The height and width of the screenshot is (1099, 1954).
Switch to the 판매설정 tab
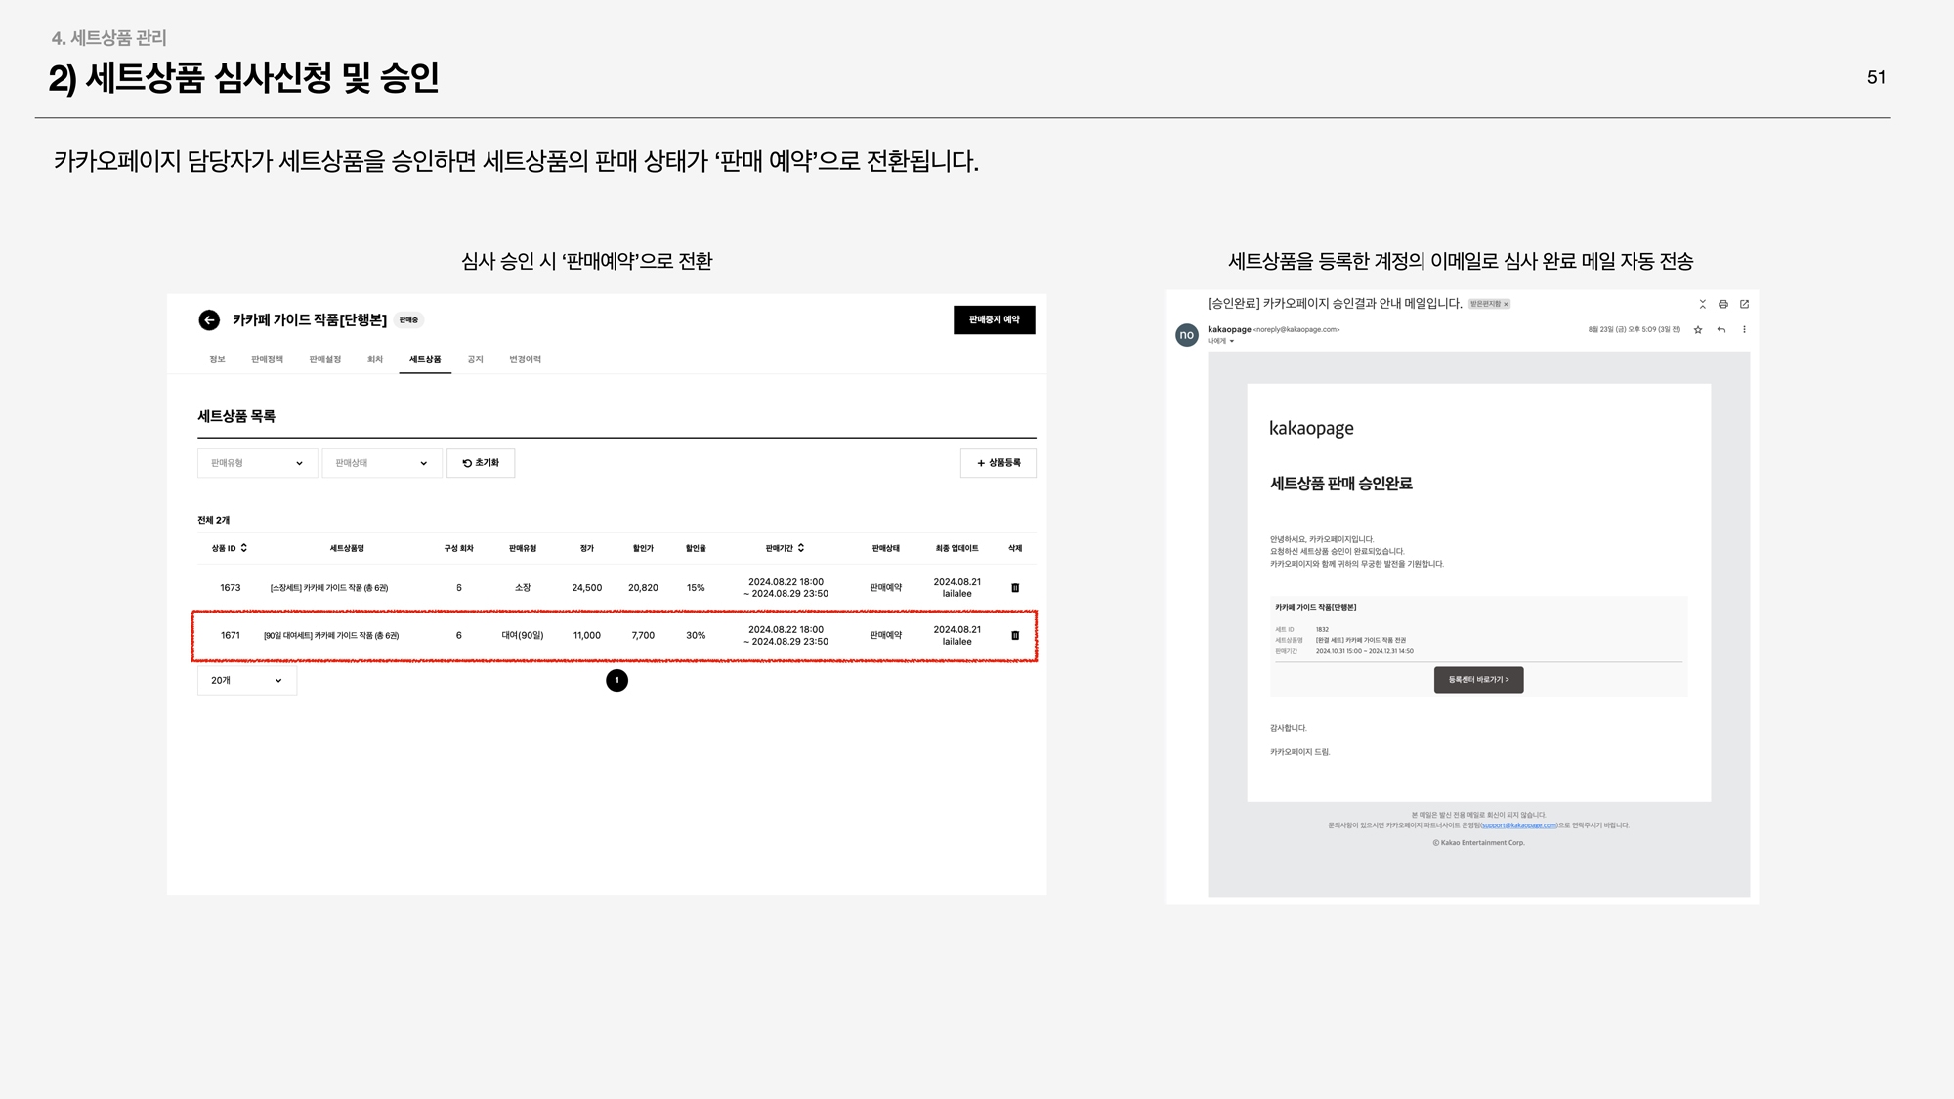325,359
